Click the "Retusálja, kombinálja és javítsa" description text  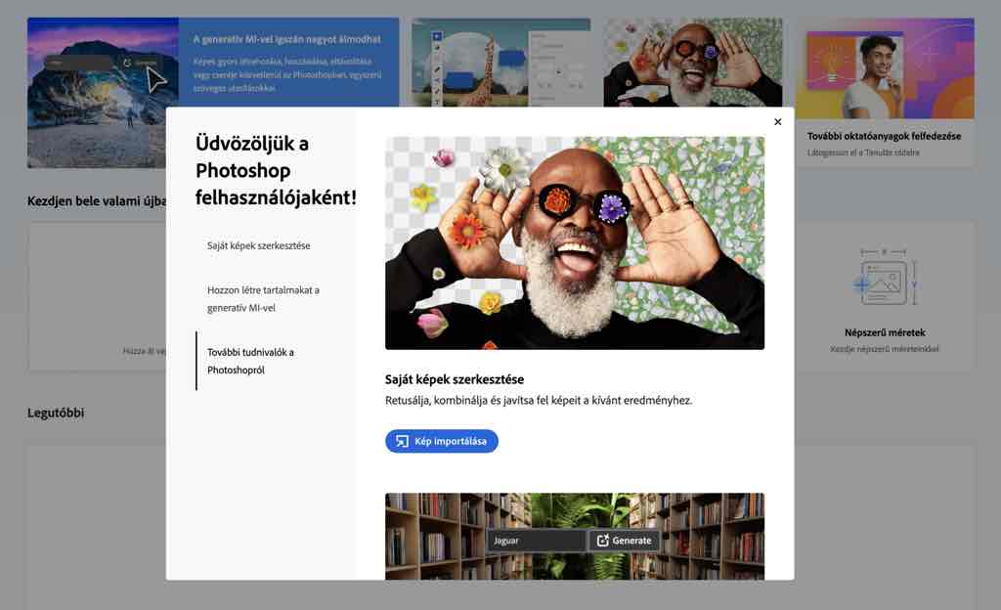539,400
